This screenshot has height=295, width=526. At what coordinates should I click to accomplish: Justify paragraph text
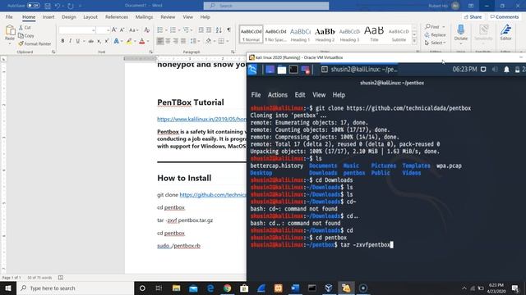(183, 41)
